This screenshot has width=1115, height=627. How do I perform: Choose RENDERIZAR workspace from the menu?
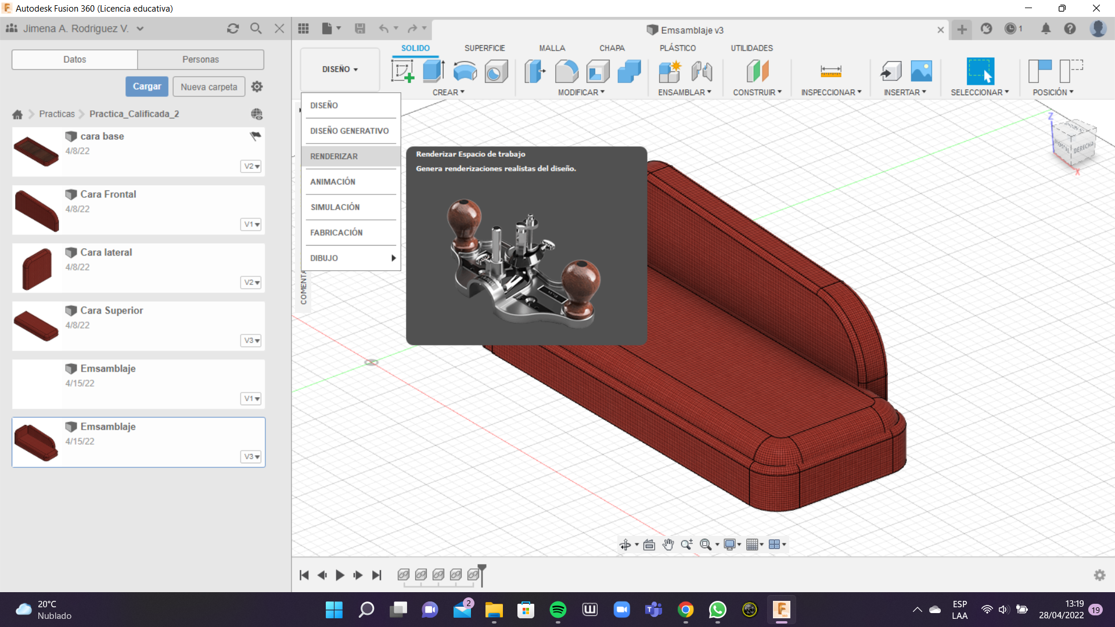[x=351, y=156]
